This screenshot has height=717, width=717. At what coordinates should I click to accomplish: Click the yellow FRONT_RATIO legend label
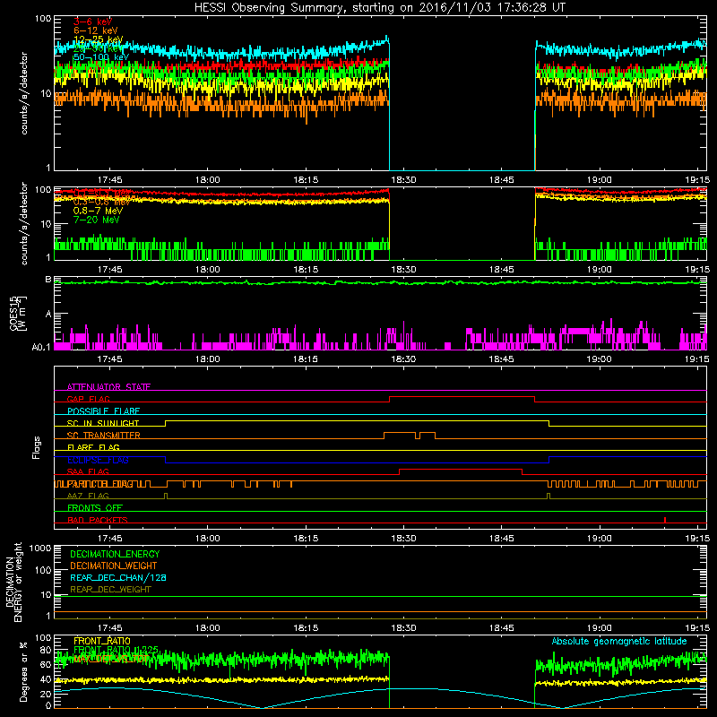click(102, 641)
